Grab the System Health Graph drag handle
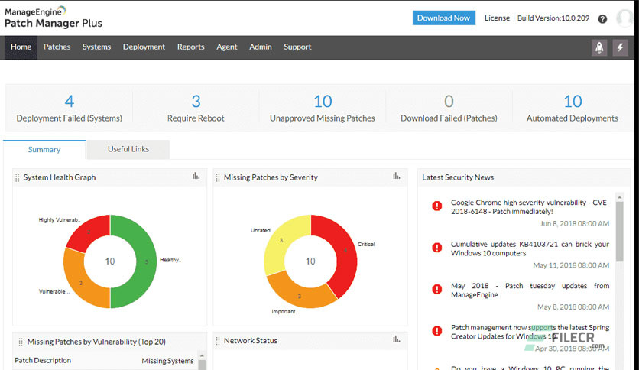 pos(17,177)
